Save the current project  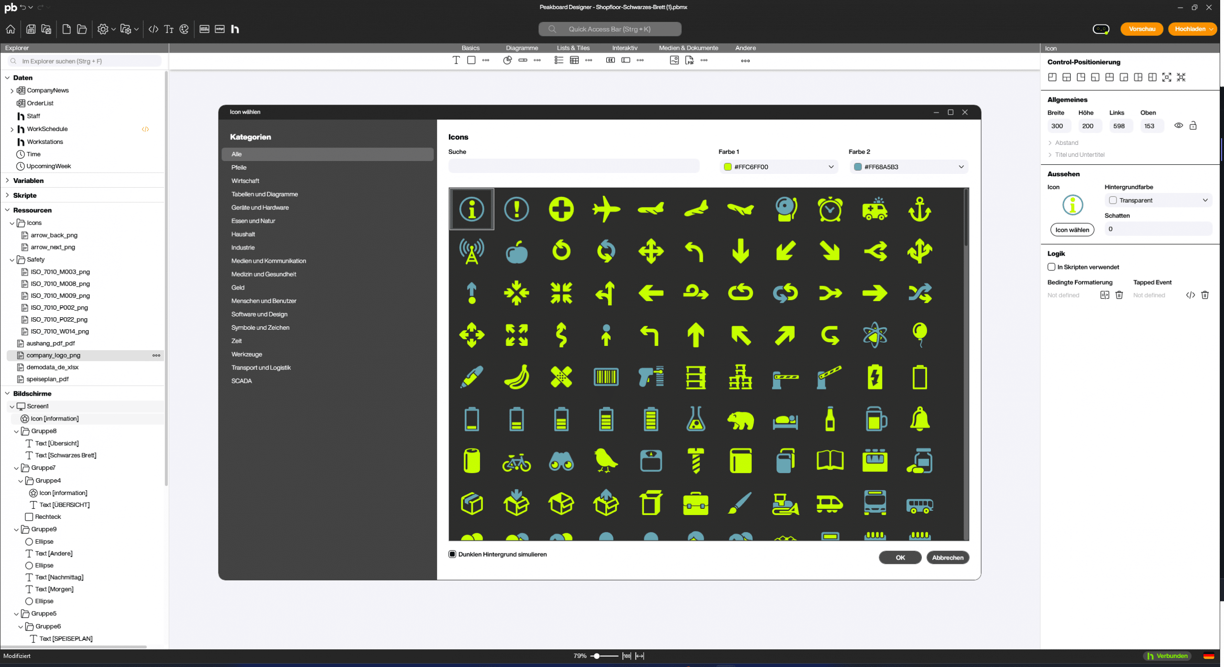click(x=30, y=29)
